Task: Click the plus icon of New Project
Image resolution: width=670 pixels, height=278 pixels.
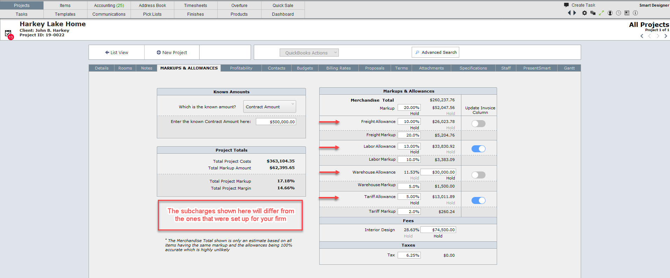Action: [x=159, y=52]
